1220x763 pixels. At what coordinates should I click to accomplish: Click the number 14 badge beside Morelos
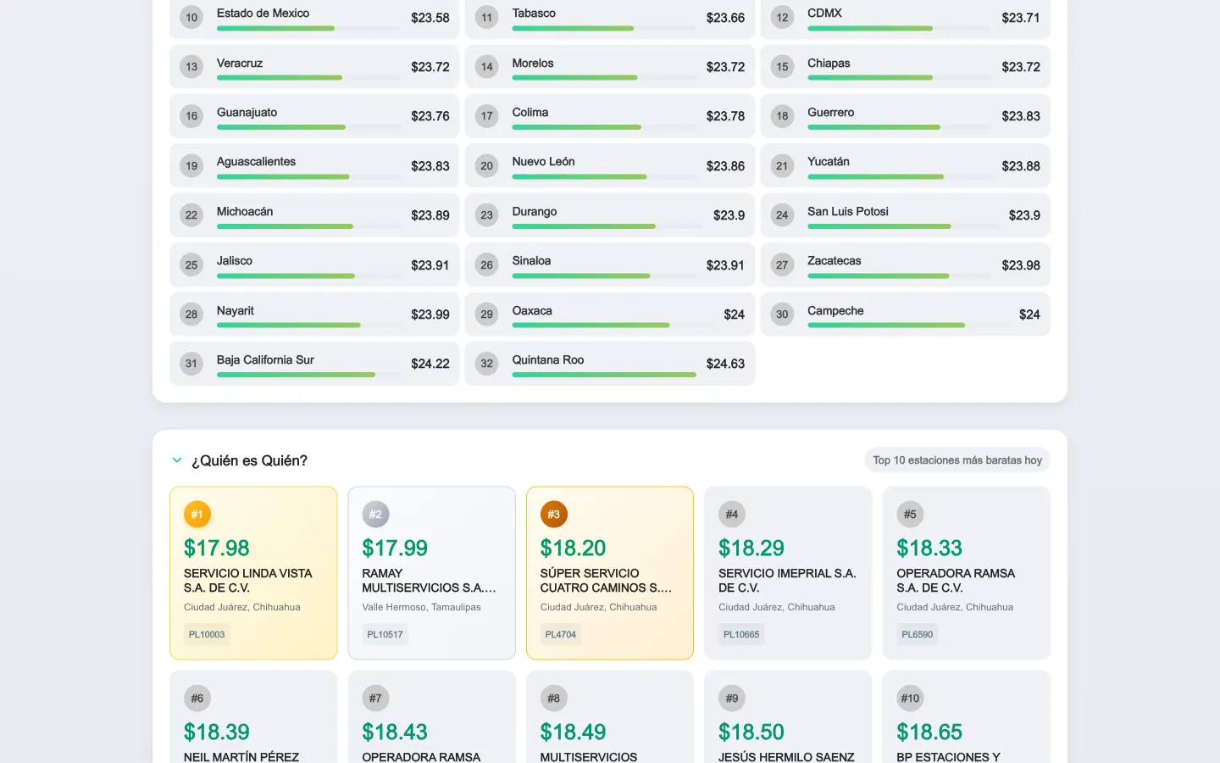[487, 67]
